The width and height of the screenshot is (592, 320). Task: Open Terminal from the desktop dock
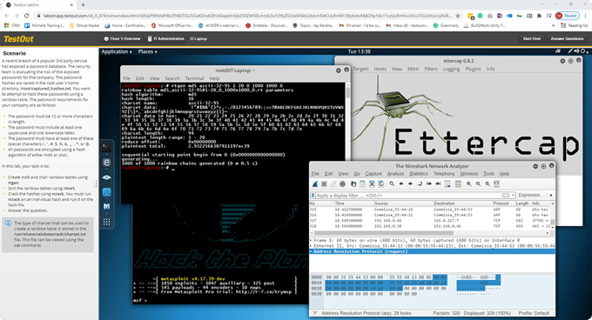[x=106, y=147]
